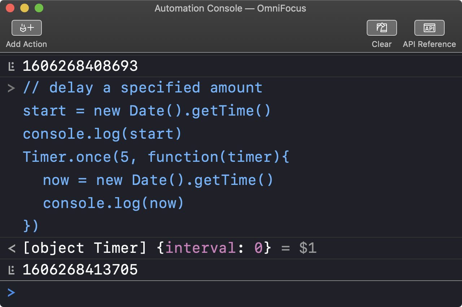Zoom the Automation Console window
Viewport: 462px width, 307px height.
39,8
